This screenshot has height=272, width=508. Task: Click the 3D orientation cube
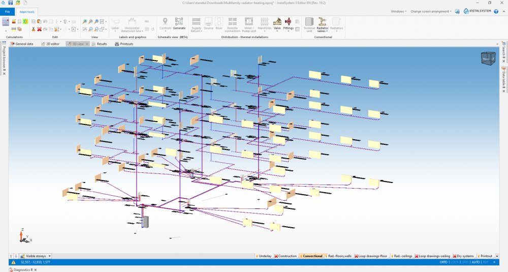click(488, 58)
